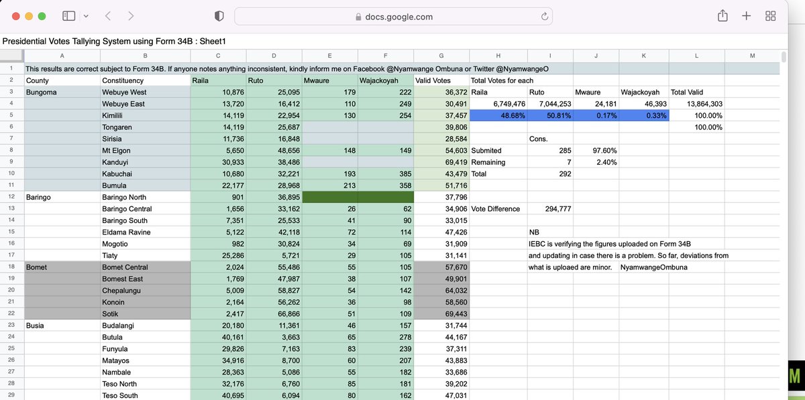Click the 'Busia' county cell

62,325
